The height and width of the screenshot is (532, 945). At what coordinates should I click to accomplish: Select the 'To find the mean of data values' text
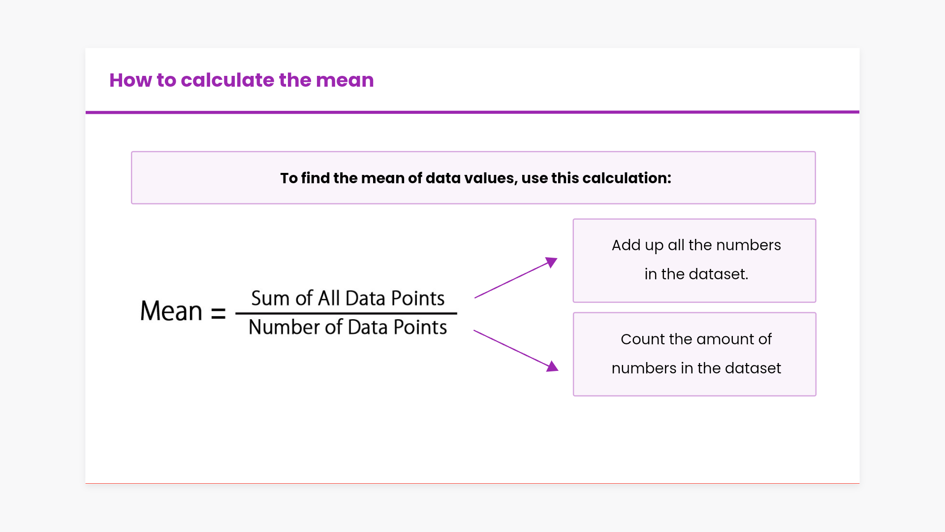tap(475, 178)
